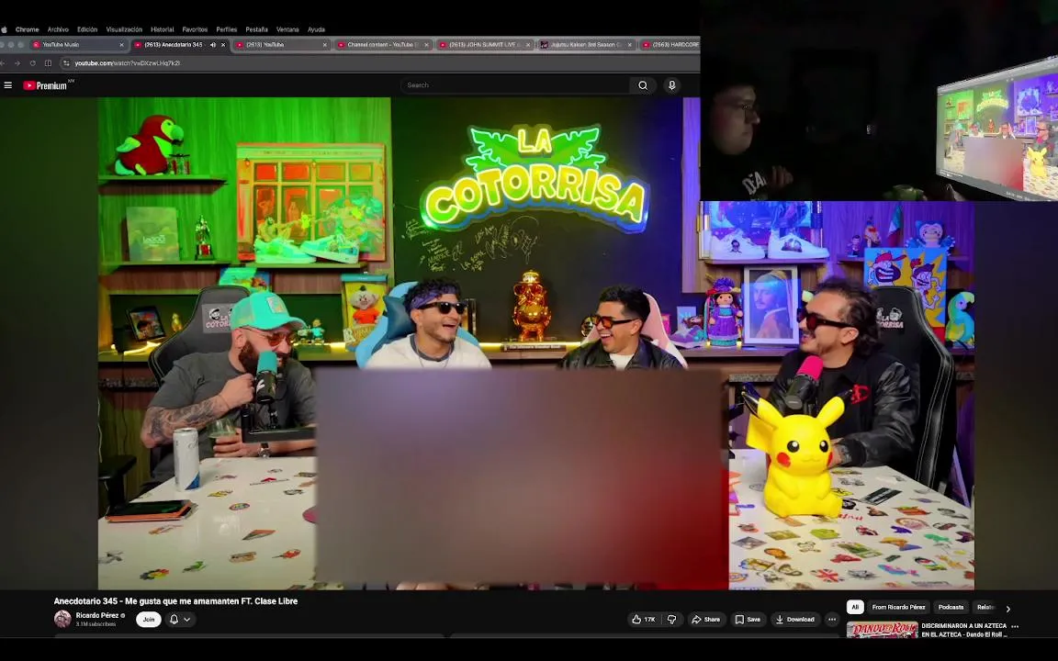This screenshot has height=661, width=1058.
Task: Toggle Chrome side panel icon
Action: coord(48,62)
